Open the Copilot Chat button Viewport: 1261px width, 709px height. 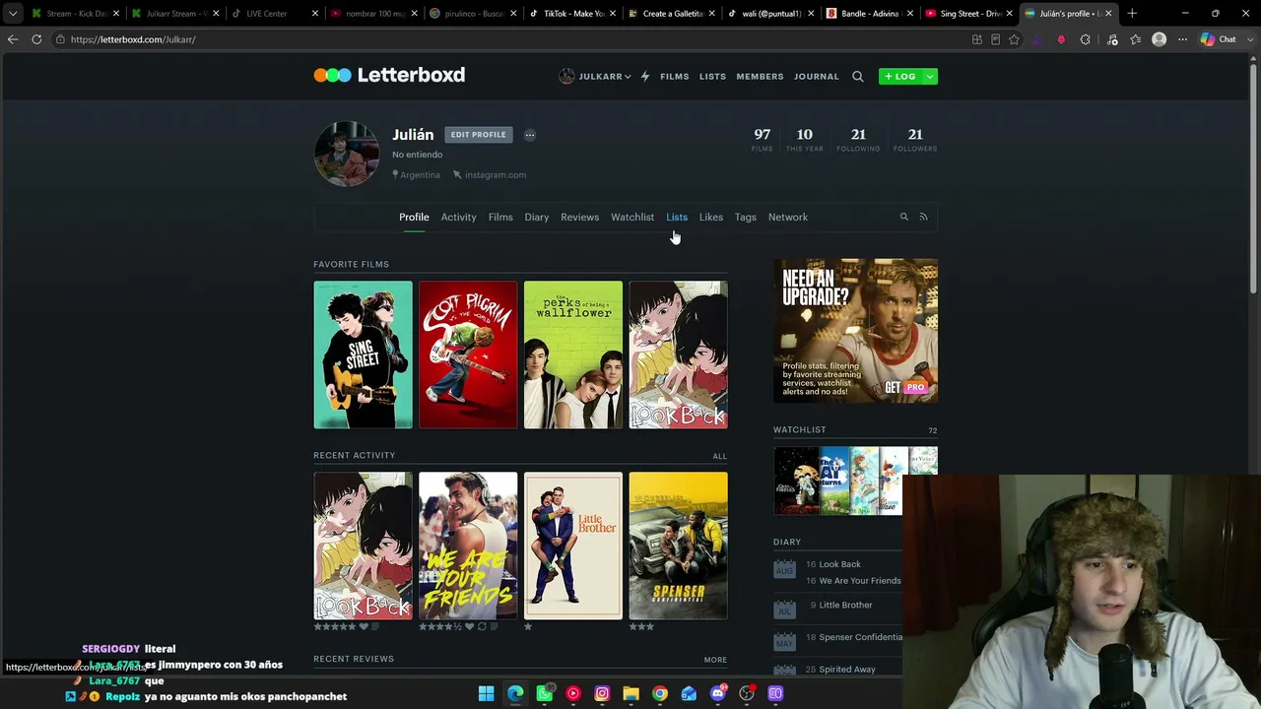(1219, 39)
